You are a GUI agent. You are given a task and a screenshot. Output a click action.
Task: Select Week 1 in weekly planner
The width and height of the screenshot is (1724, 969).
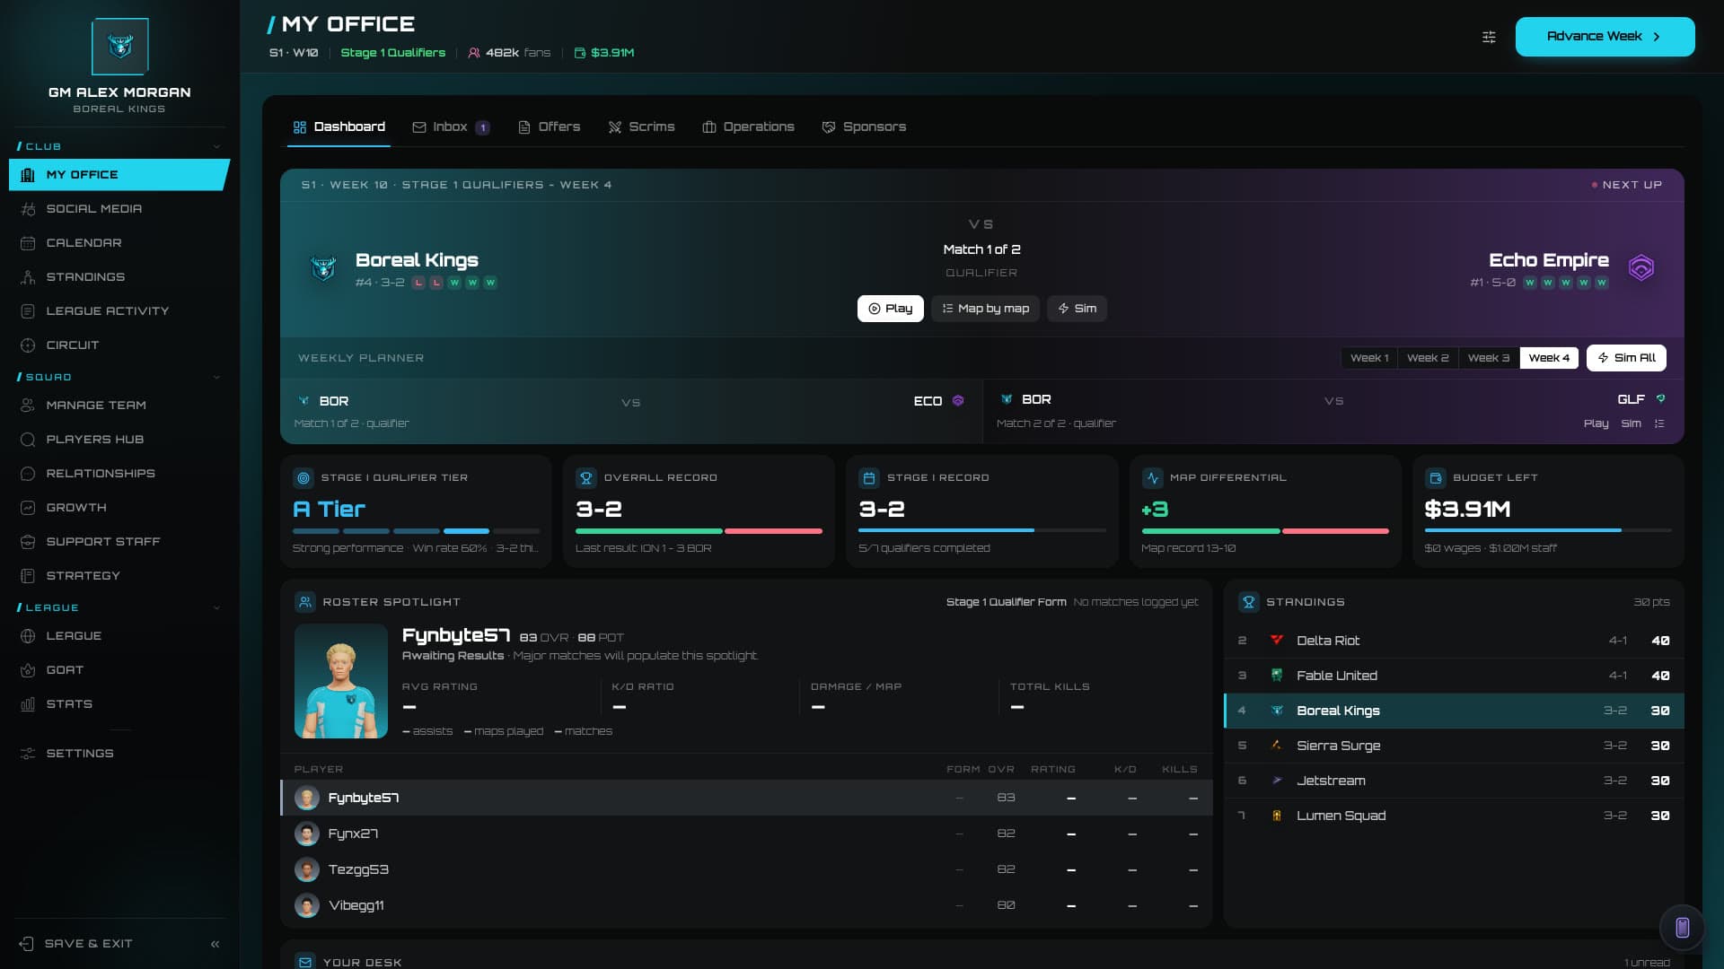1369,358
